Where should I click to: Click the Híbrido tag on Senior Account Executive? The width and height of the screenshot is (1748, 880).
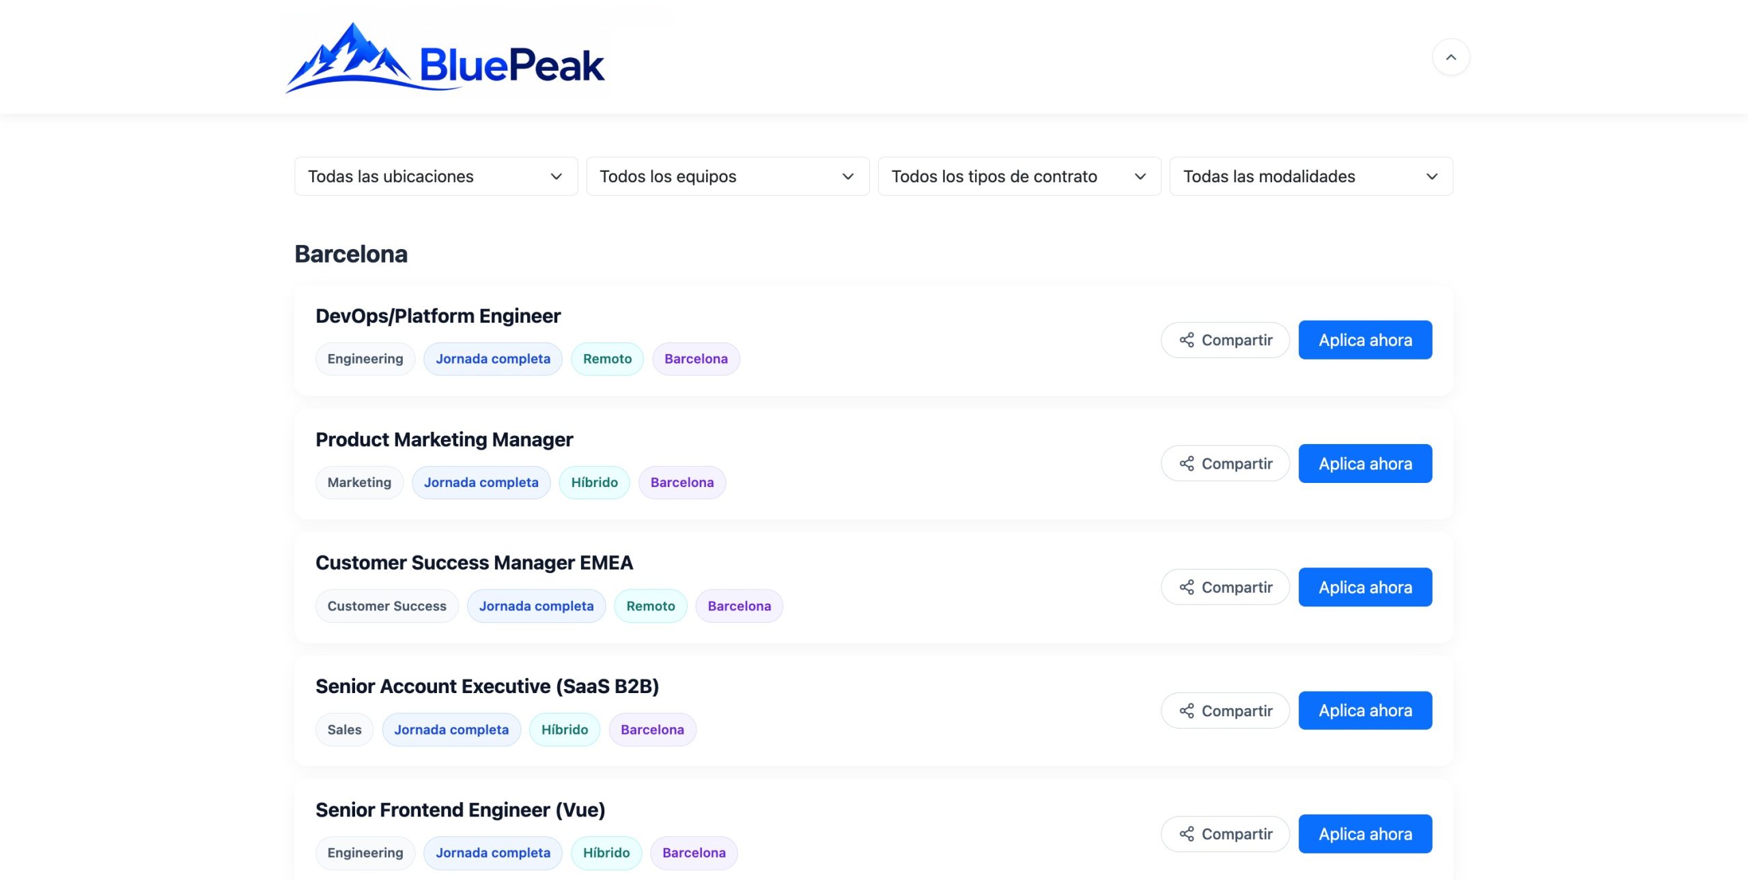[x=565, y=729]
